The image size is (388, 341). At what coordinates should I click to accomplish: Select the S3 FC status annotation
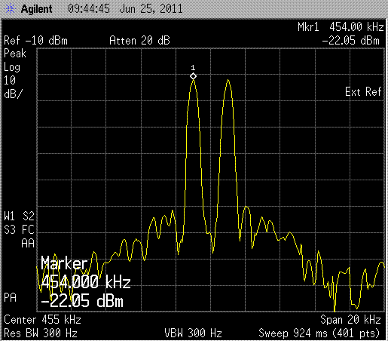[x=19, y=229]
